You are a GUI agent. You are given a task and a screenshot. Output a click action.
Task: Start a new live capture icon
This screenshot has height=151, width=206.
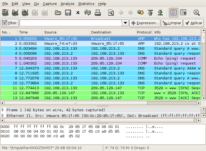coord(25,13)
